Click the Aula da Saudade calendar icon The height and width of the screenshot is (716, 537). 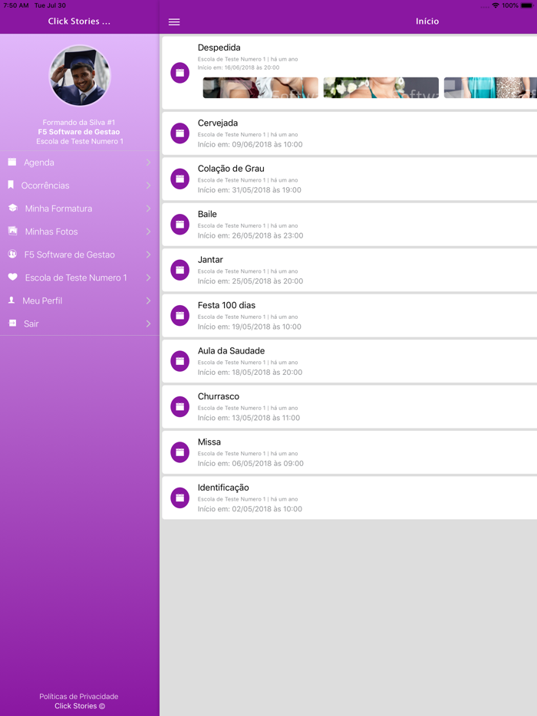point(180,361)
